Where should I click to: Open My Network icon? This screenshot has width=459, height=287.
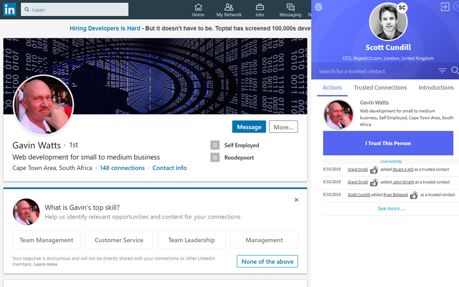[x=229, y=7]
